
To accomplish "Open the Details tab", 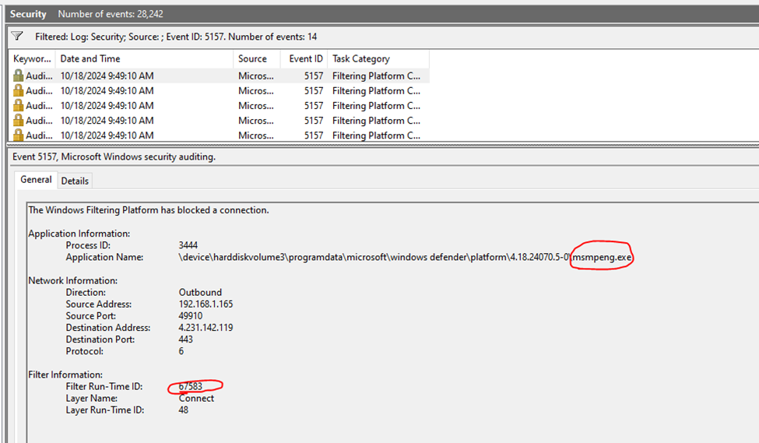I will click(x=75, y=181).
